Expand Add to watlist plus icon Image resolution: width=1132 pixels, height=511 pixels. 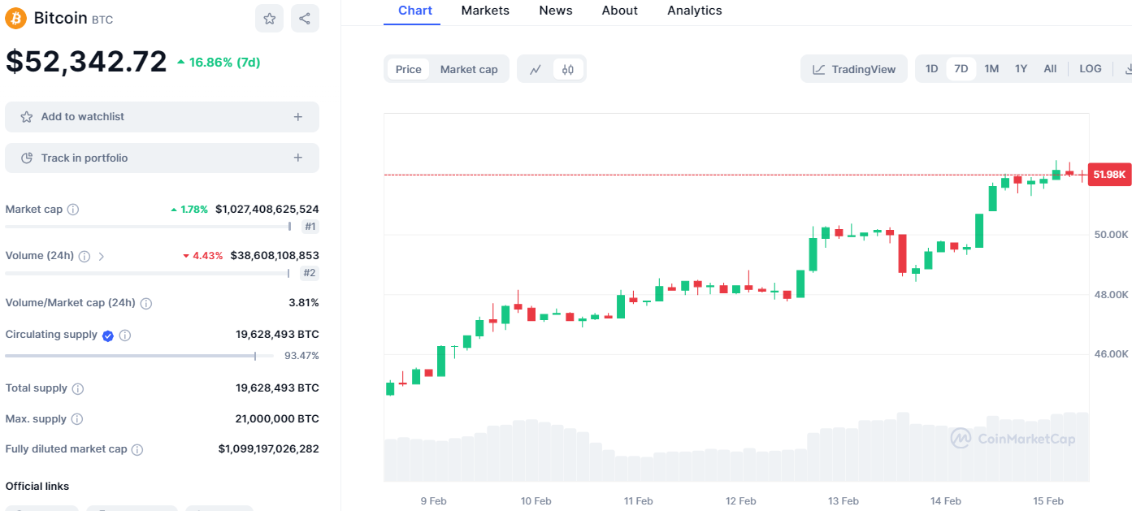[x=298, y=117]
